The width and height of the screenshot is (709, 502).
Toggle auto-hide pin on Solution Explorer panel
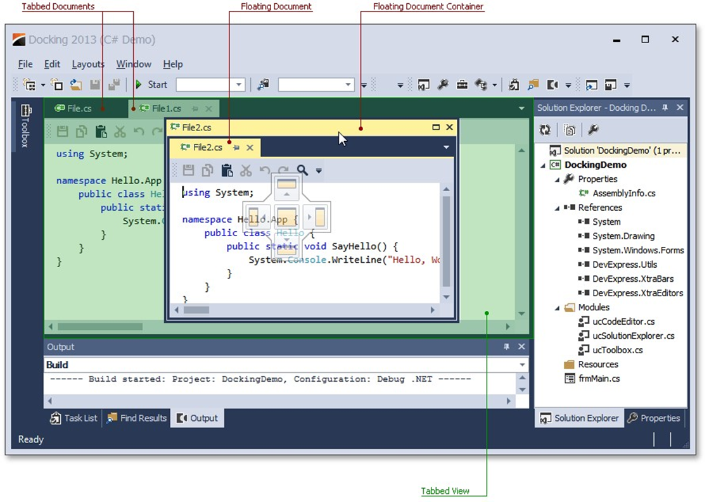click(665, 108)
